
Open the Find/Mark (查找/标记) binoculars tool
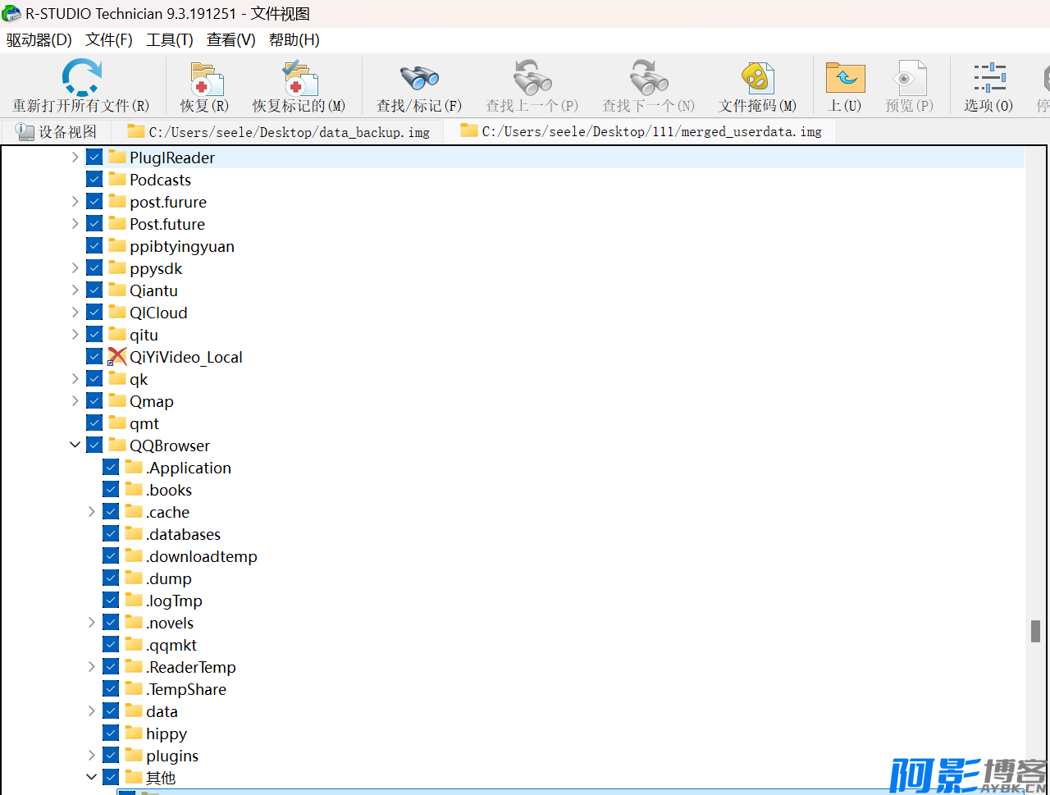[x=419, y=79]
